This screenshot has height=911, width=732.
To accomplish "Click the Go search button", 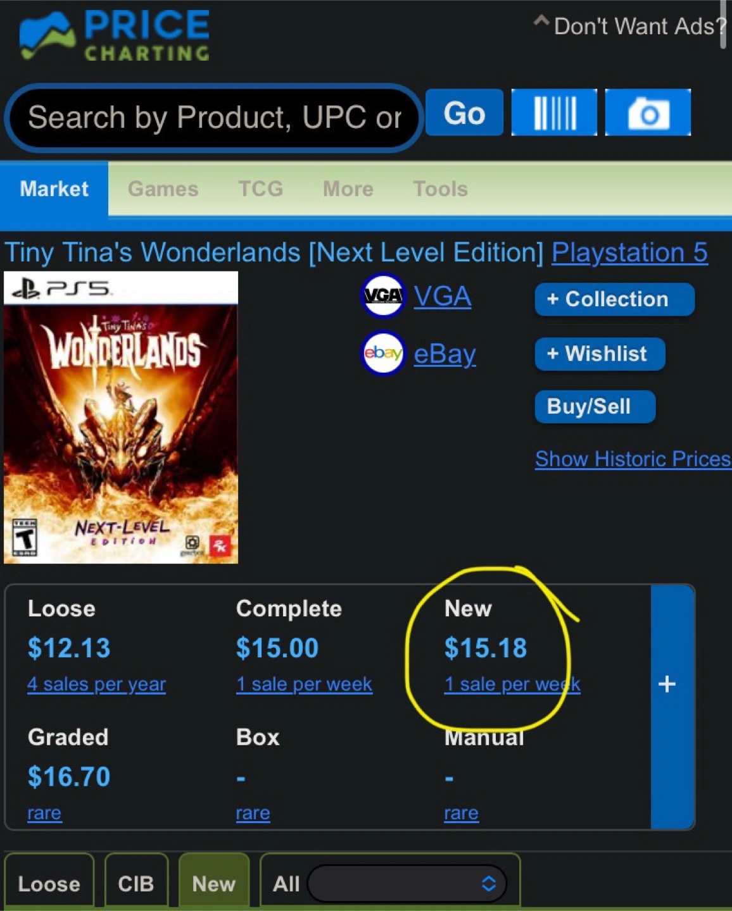I will [x=464, y=113].
